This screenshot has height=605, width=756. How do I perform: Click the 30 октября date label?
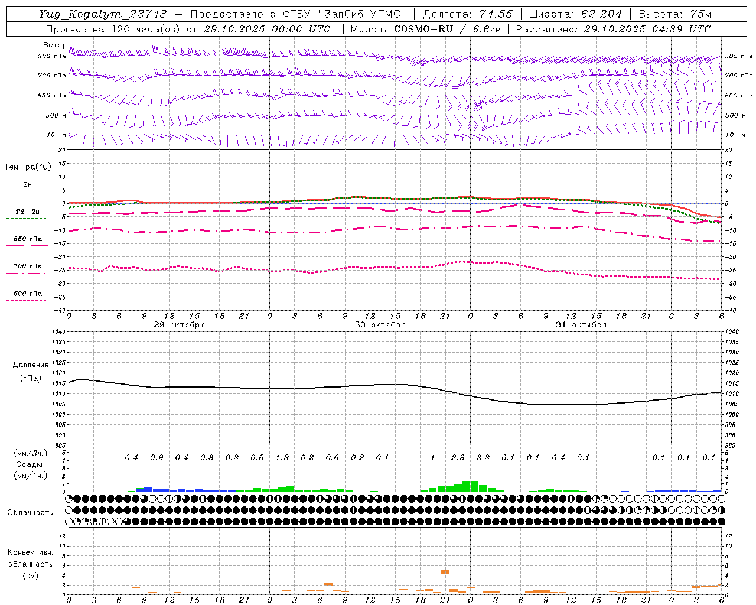[x=380, y=325]
